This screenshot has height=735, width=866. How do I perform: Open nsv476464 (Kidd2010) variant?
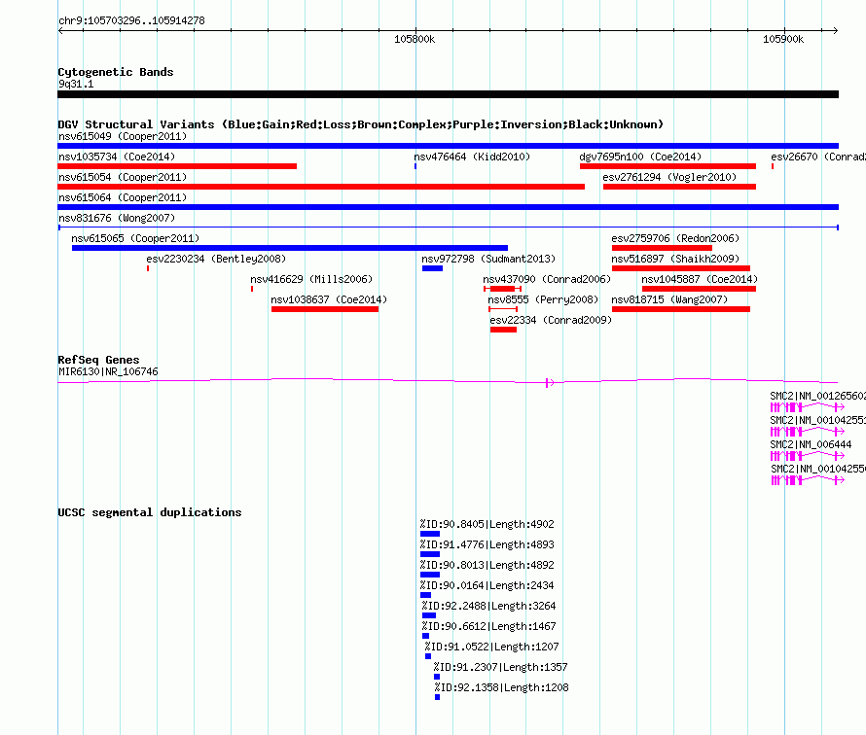coord(472,157)
